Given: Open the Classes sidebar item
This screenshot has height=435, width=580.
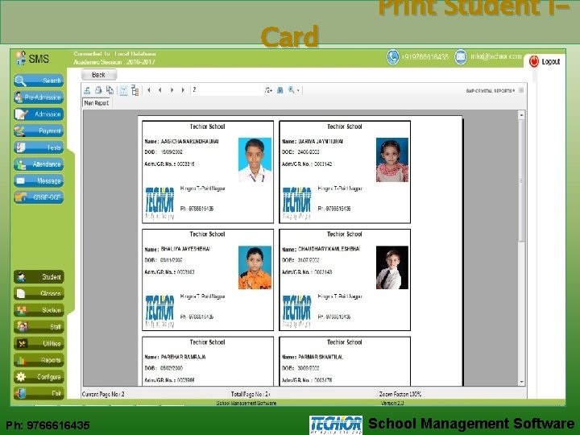Looking at the screenshot, I should click(39, 293).
